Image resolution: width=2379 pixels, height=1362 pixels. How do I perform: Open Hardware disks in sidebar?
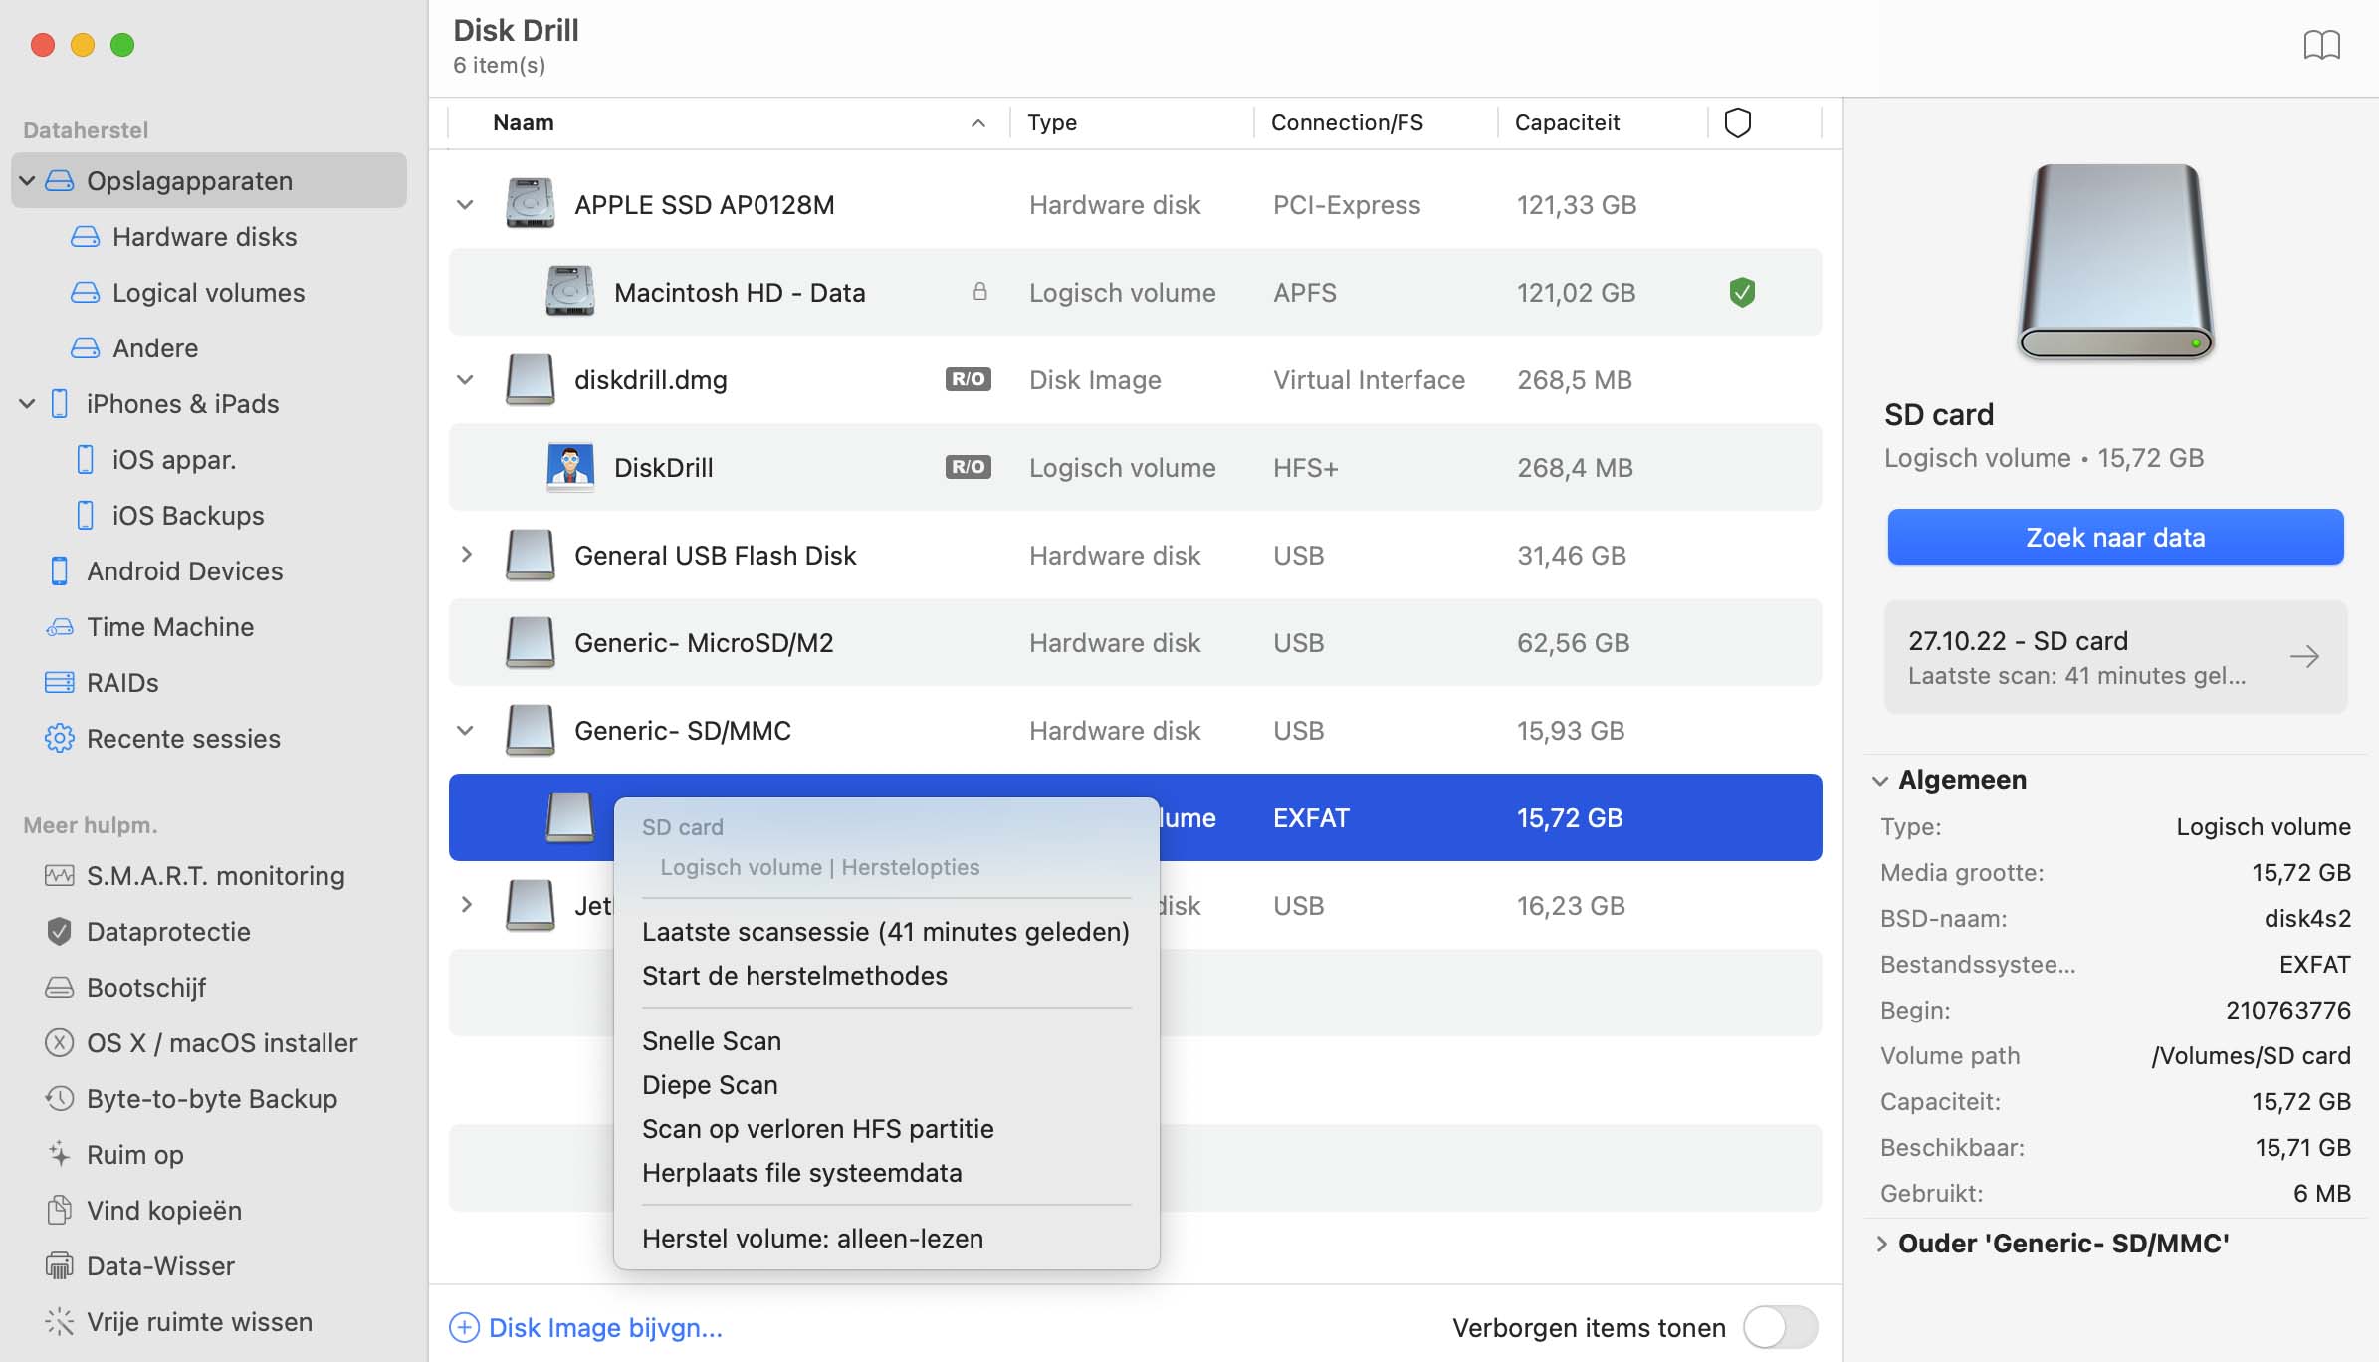[x=204, y=236]
